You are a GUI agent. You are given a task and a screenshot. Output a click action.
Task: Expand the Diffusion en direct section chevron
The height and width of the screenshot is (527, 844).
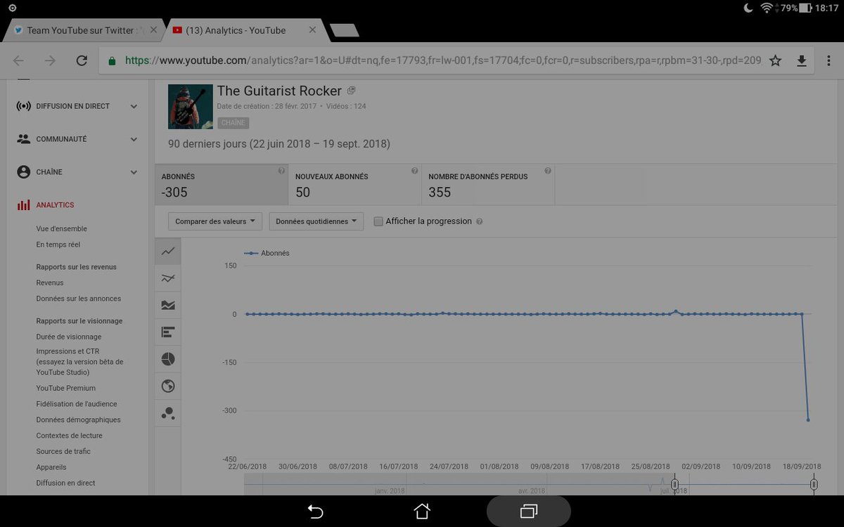pyautogui.click(x=134, y=106)
